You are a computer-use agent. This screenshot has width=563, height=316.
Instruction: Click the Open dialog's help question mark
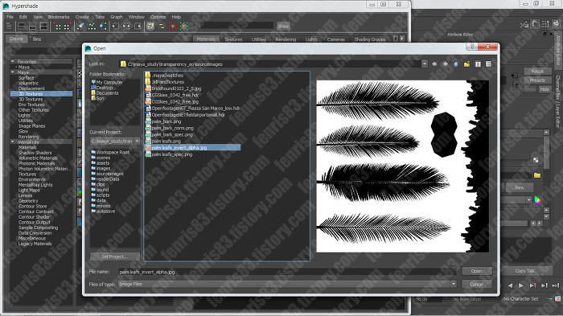click(x=472, y=47)
